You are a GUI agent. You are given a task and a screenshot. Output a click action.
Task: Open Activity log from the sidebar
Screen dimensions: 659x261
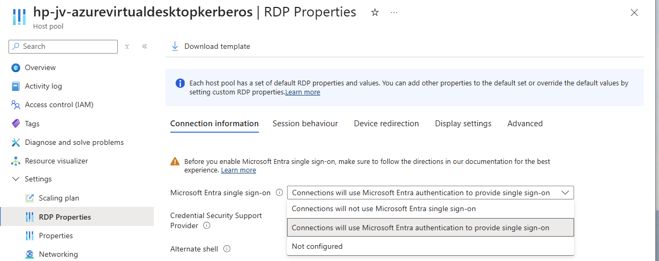[43, 86]
